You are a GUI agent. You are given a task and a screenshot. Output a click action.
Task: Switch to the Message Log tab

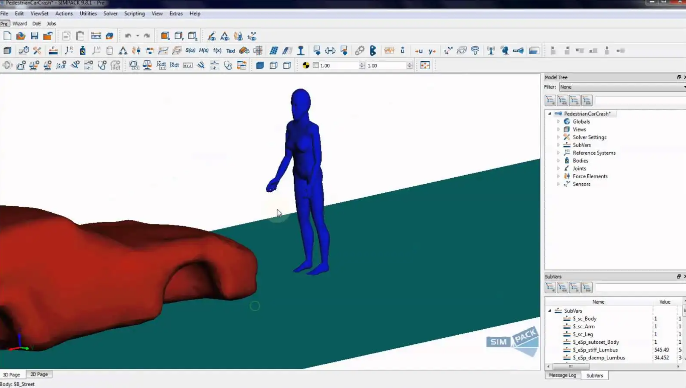coord(562,375)
